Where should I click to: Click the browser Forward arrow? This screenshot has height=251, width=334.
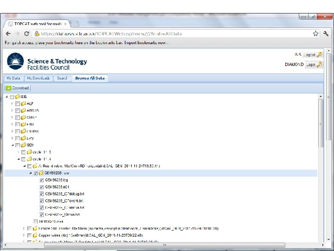pos(18,34)
